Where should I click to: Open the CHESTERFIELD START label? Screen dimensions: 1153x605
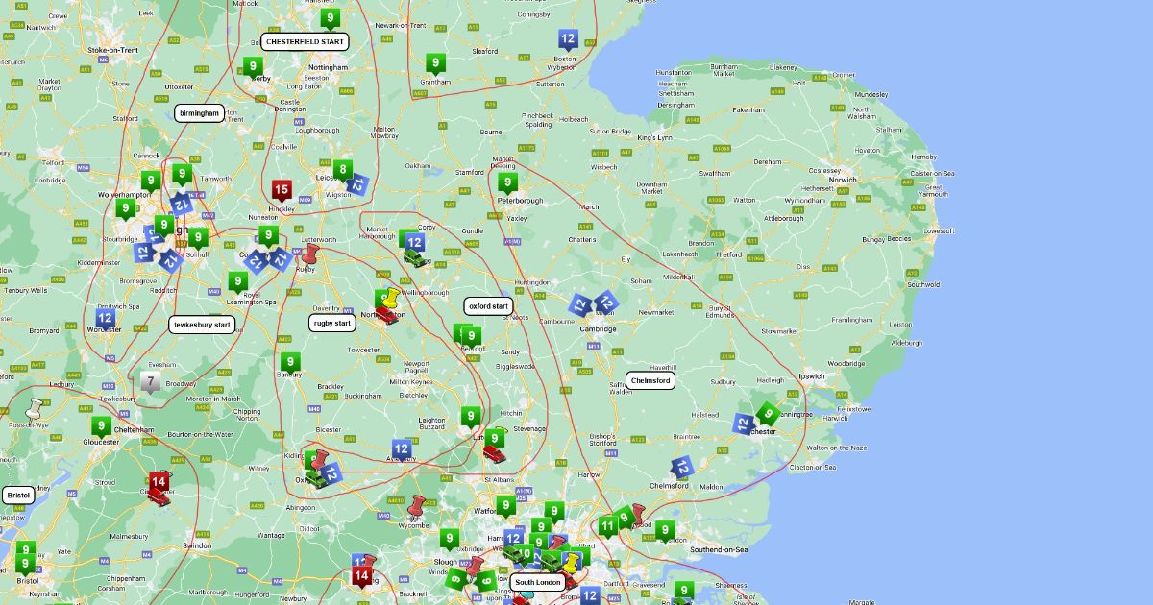(x=305, y=42)
